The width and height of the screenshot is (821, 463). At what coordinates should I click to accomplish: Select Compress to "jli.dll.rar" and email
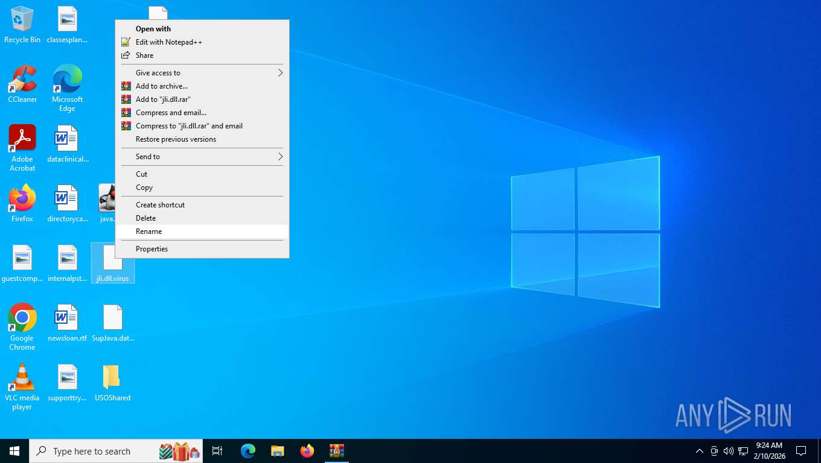(202, 126)
